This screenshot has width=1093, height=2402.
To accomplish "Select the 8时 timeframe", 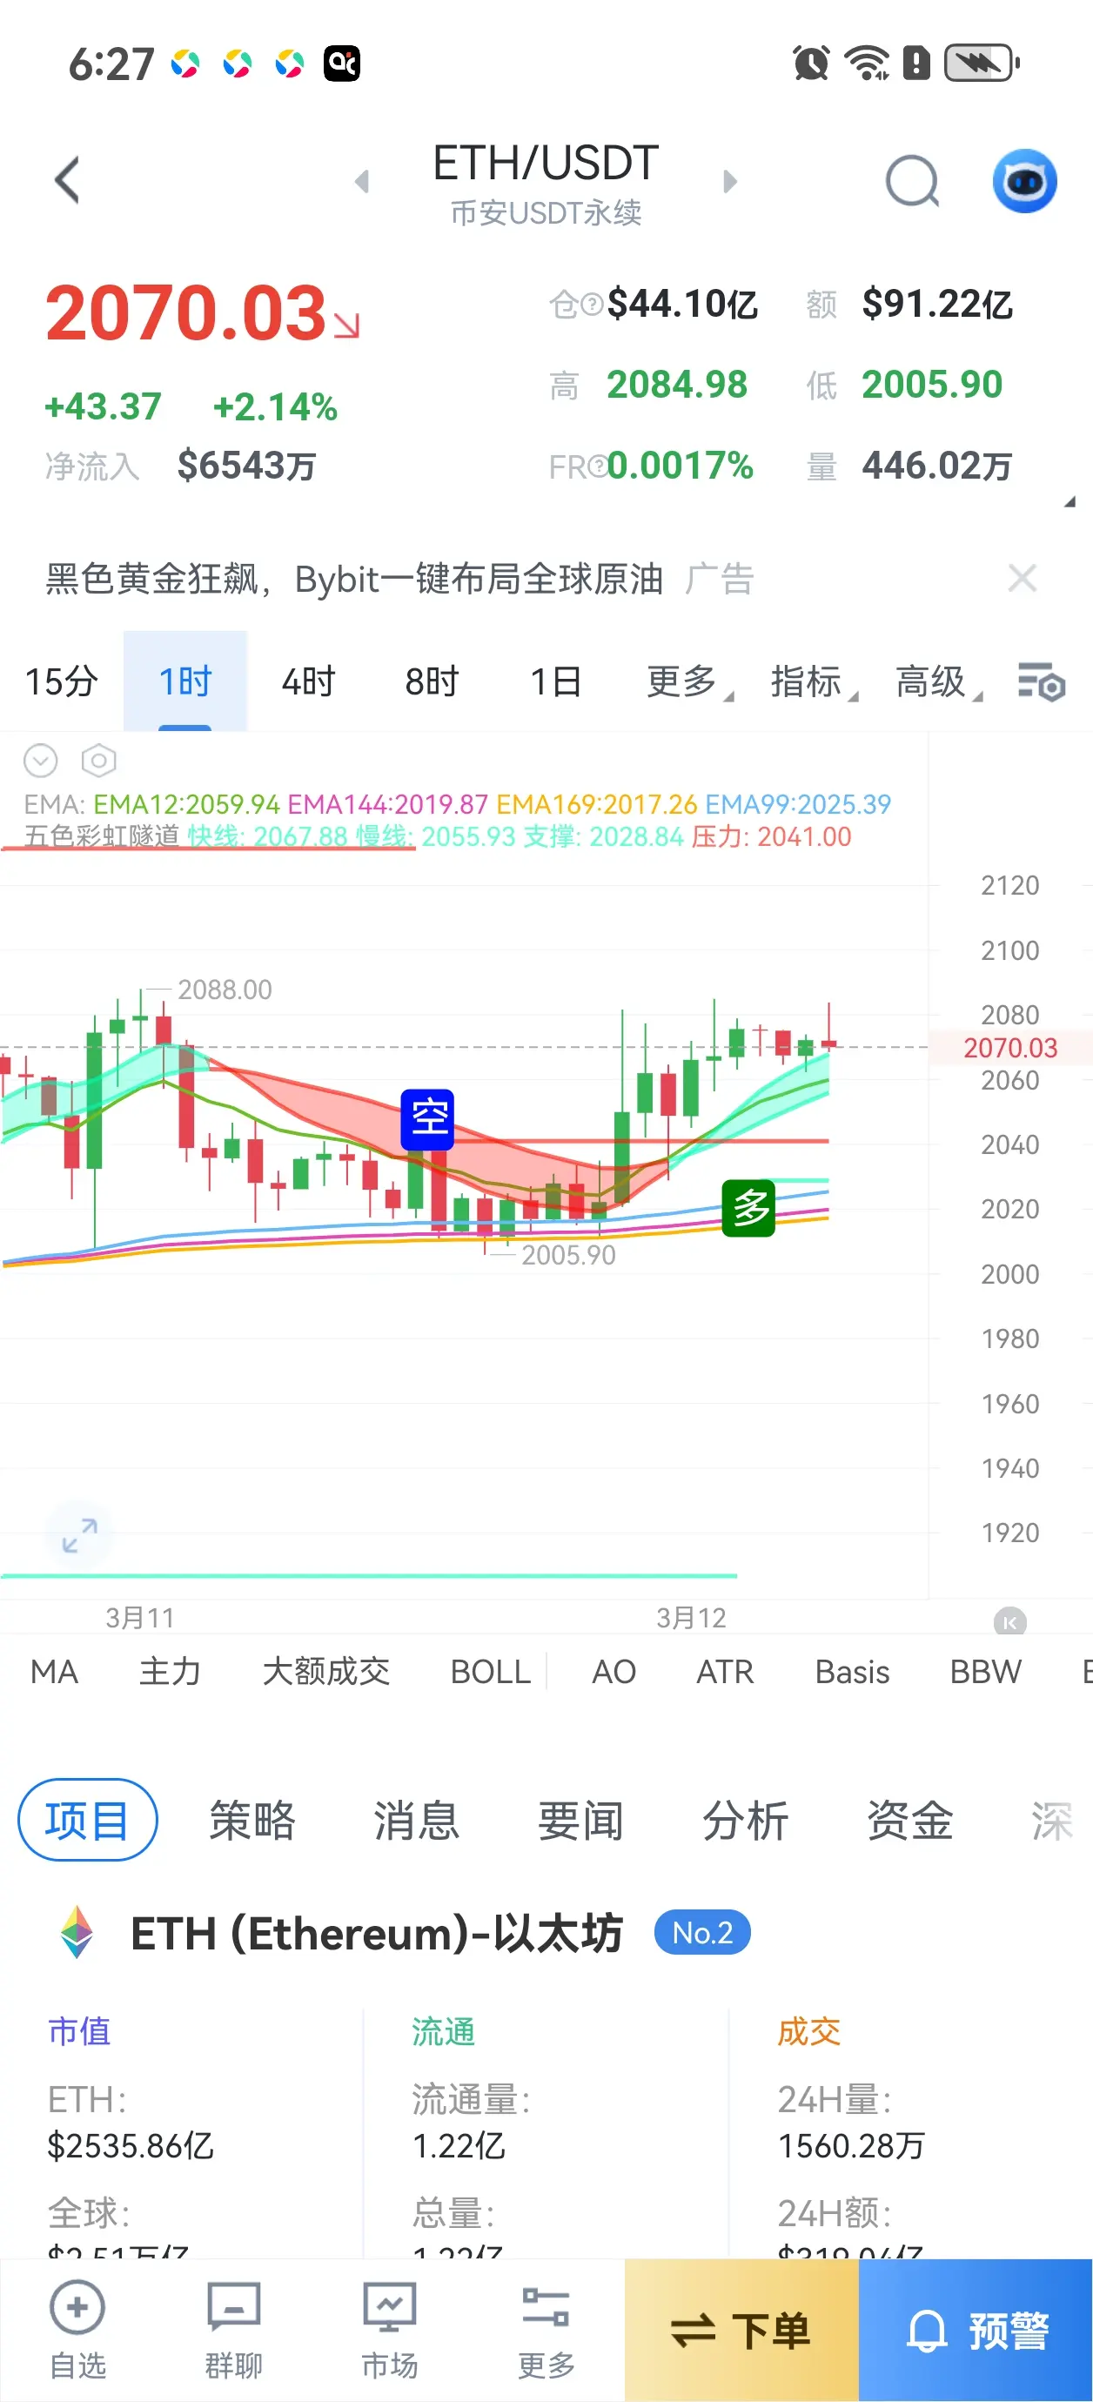I will point(432,681).
